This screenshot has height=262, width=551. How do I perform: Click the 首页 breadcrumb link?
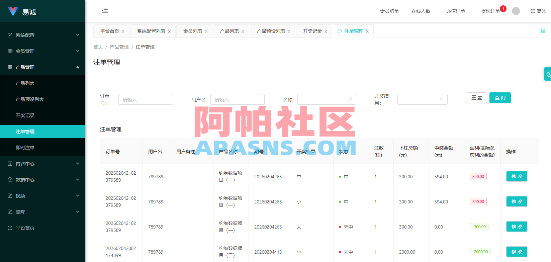click(x=98, y=47)
